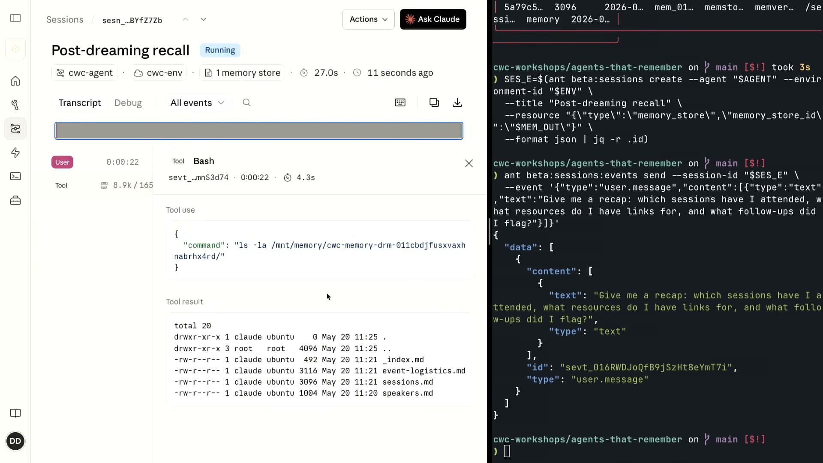Close the Bash tool detail panel
Viewport: 823px width, 463px height.
pos(469,163)
